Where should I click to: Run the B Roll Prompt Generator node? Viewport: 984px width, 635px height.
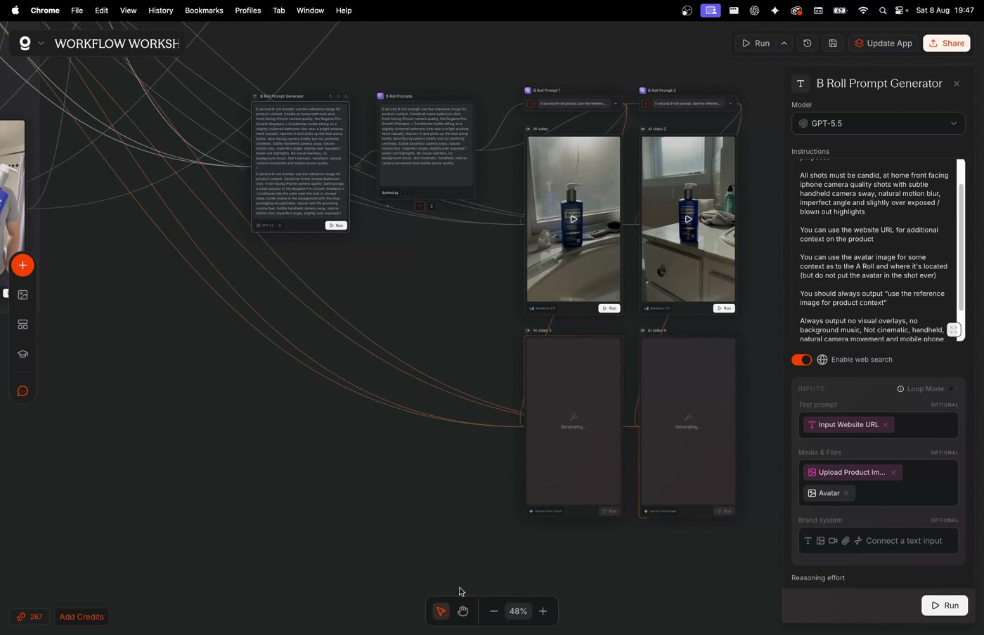pyautogui.click(x=336, y=225)
